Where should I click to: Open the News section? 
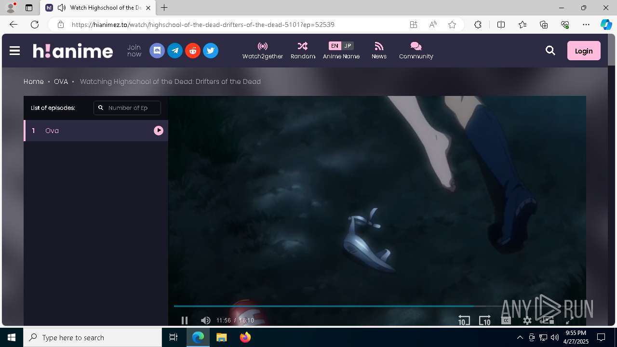point(379,51)
